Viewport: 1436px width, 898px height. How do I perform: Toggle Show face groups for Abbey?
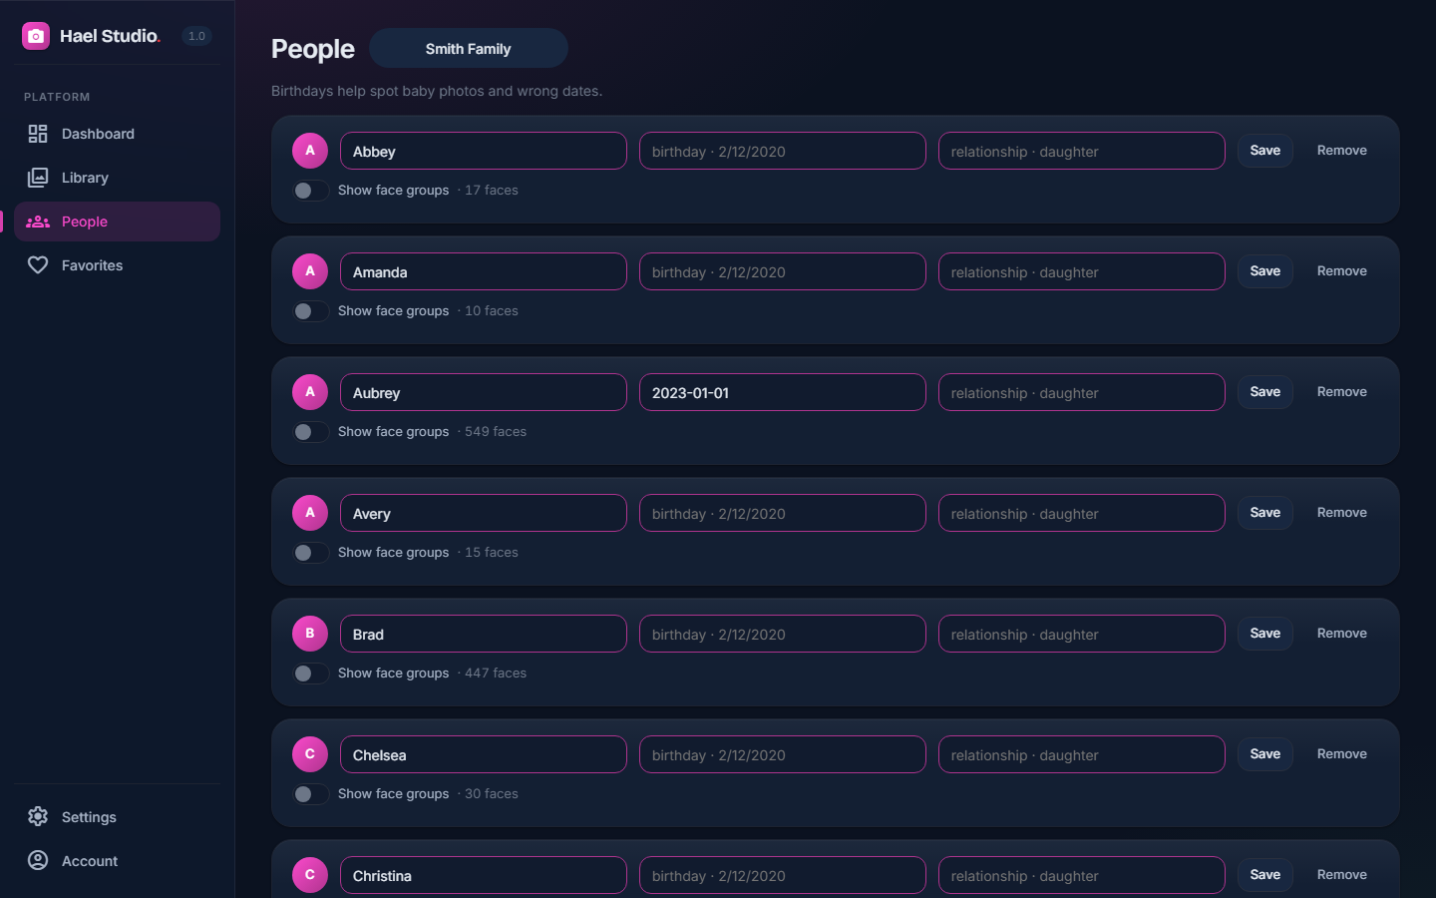click(x=311, y=191)
